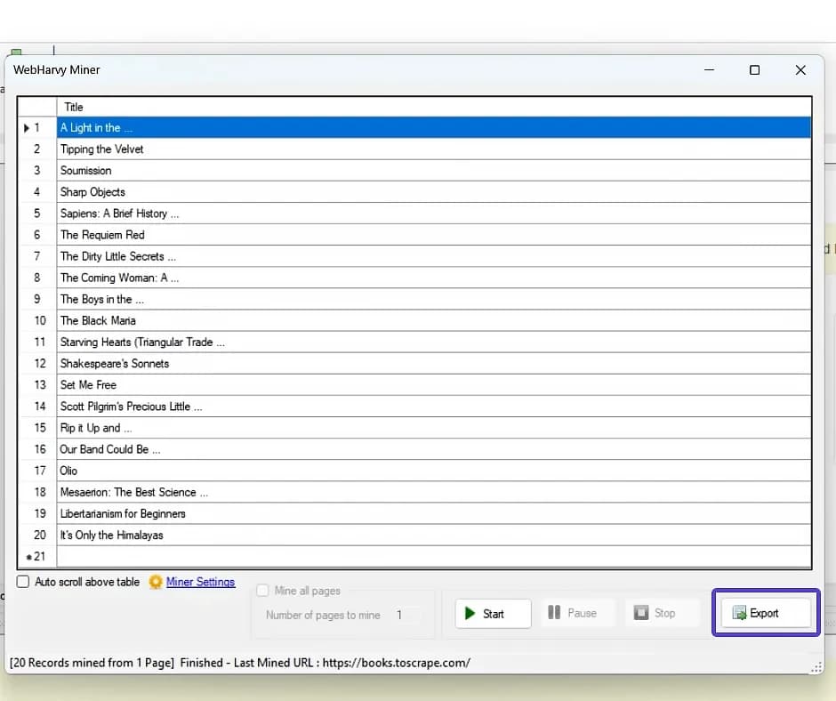836x701 pixels.
Task: Click the Miner Settings gear icon
Action: [x=156, y=583]
